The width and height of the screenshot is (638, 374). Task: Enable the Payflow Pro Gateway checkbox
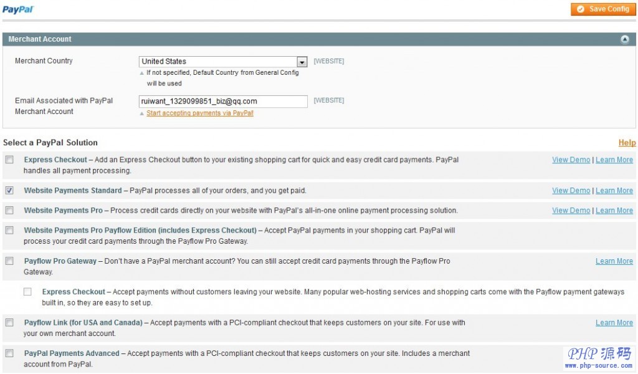pyautogui.click(x=8, y=261)
